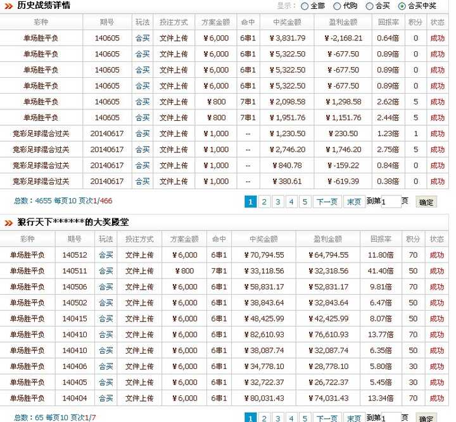
Task: Open 合买 link for period 140502
Action: pos(106,303)
